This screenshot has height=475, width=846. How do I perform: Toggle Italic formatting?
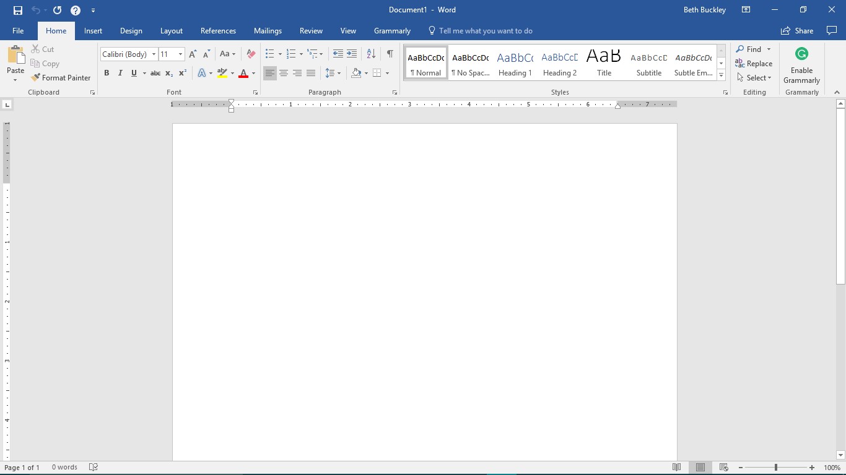[x=120, y=73]
